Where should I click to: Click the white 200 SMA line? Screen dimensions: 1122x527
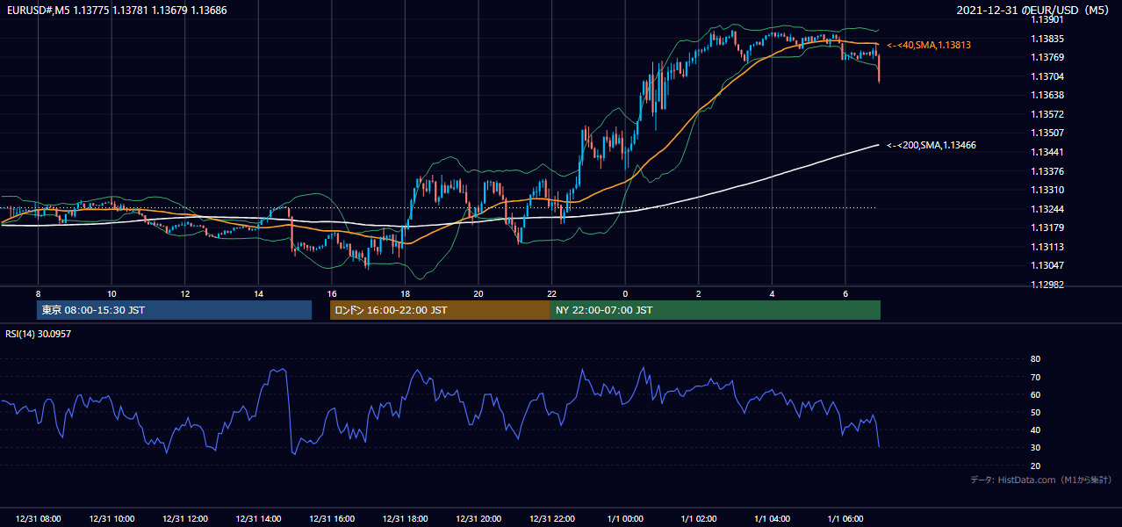773,177
